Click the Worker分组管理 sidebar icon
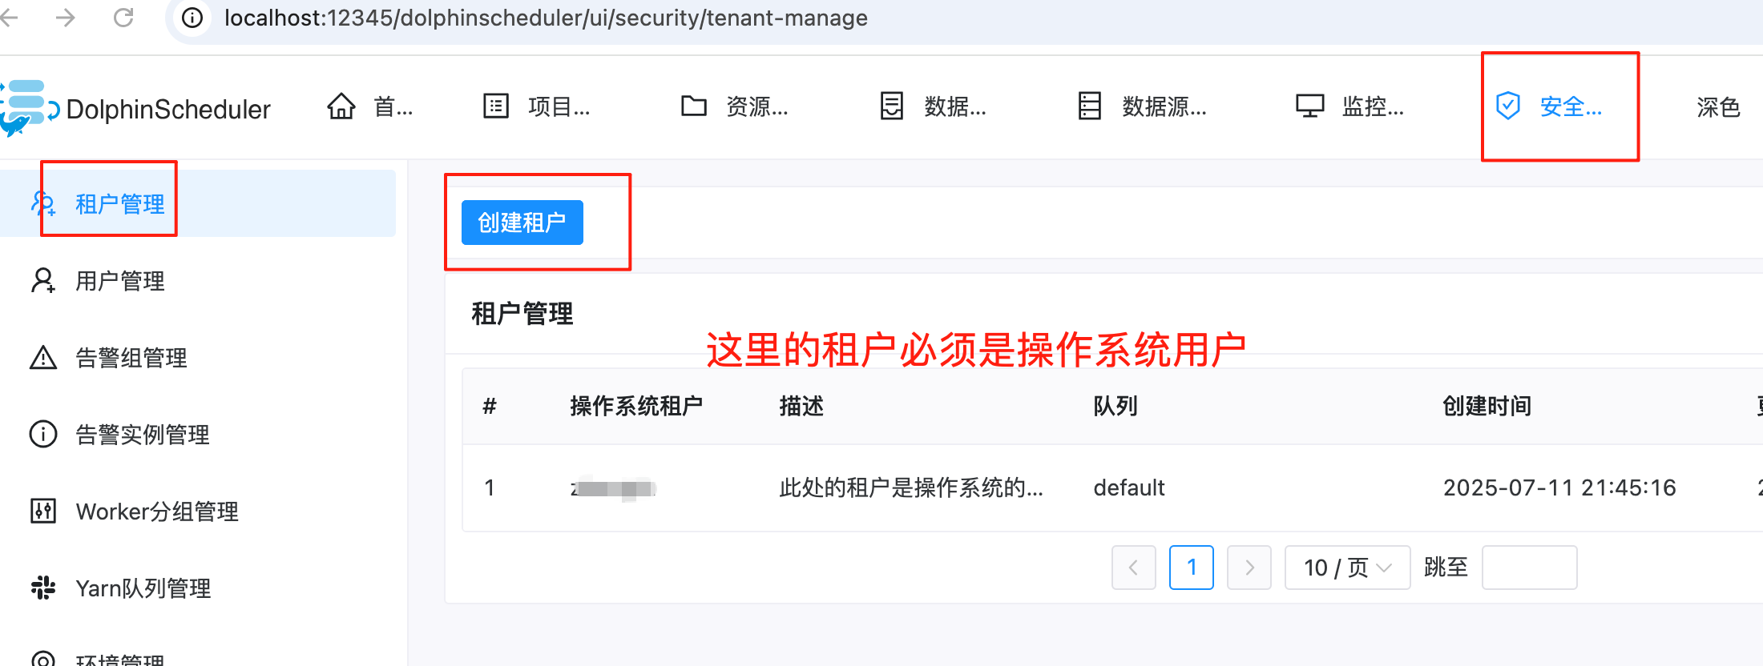The width and height of the screenshot is (1763, 666). click(43, 511)
